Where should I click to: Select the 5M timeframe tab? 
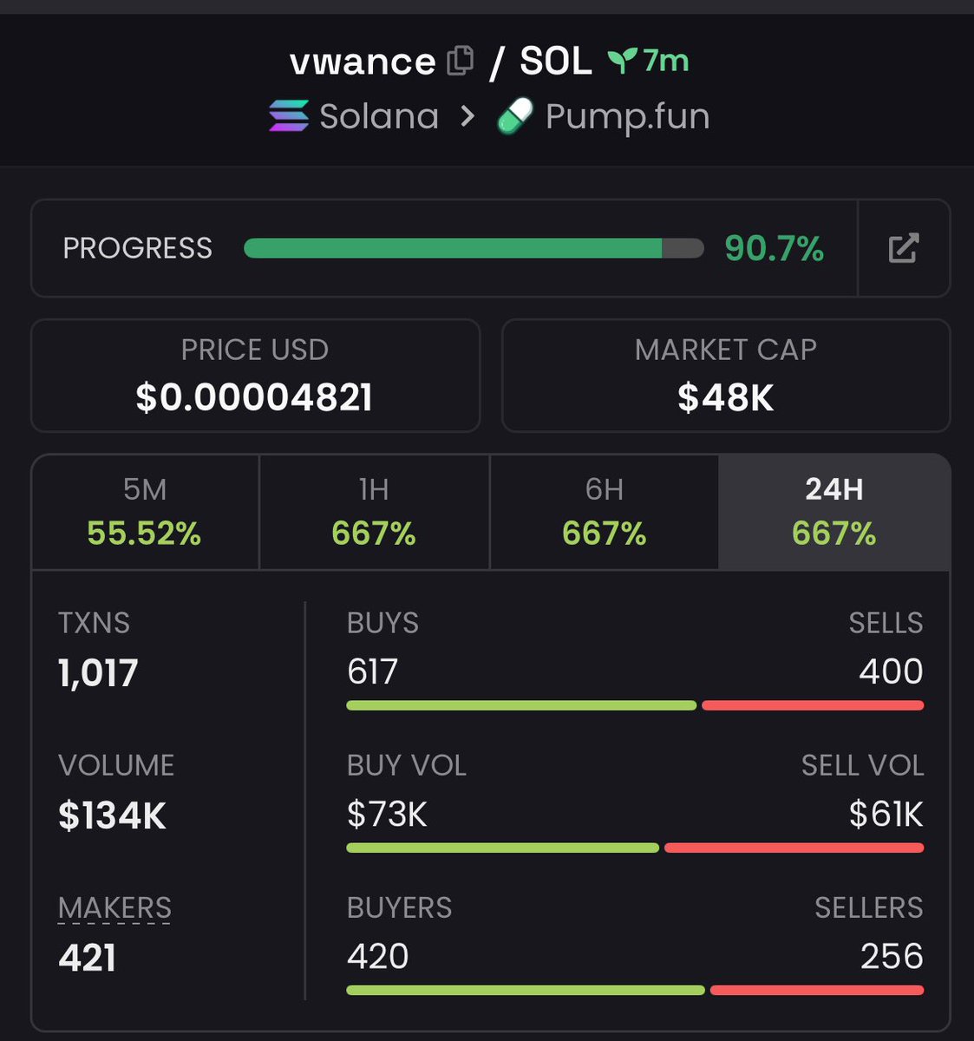pos(145,512)
